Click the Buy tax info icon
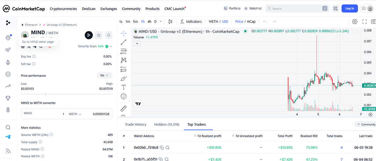The height and width of the screenshot is (161, 376). coord(34,56)
